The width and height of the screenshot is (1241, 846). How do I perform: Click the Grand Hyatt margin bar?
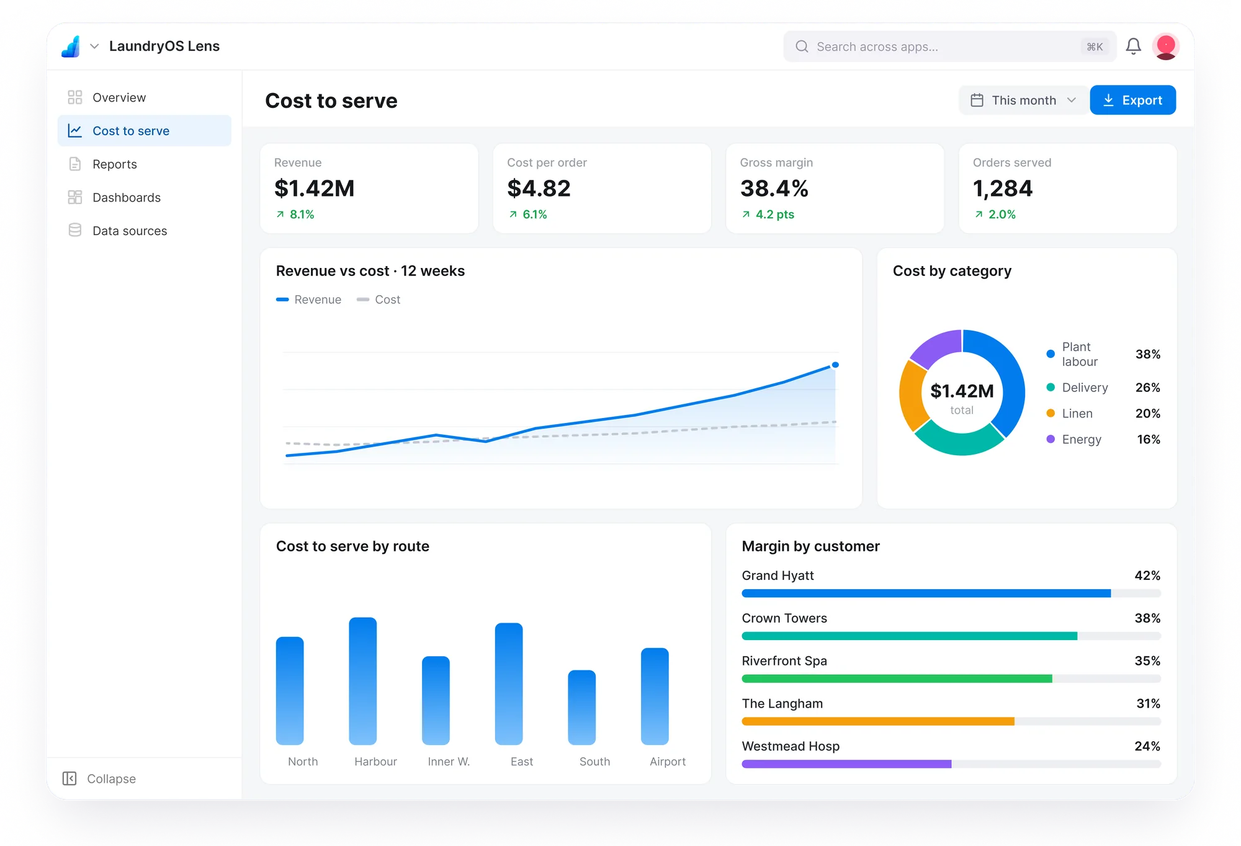(x=951, y=594)
